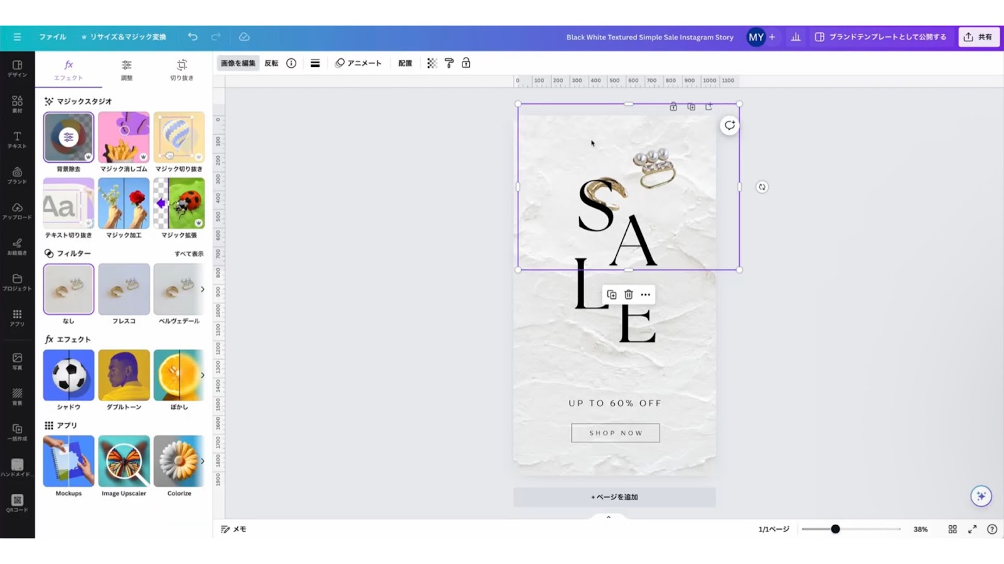1004x564 pixels.
Task: Check the cloud save status icon
Action: pos(244,37)
